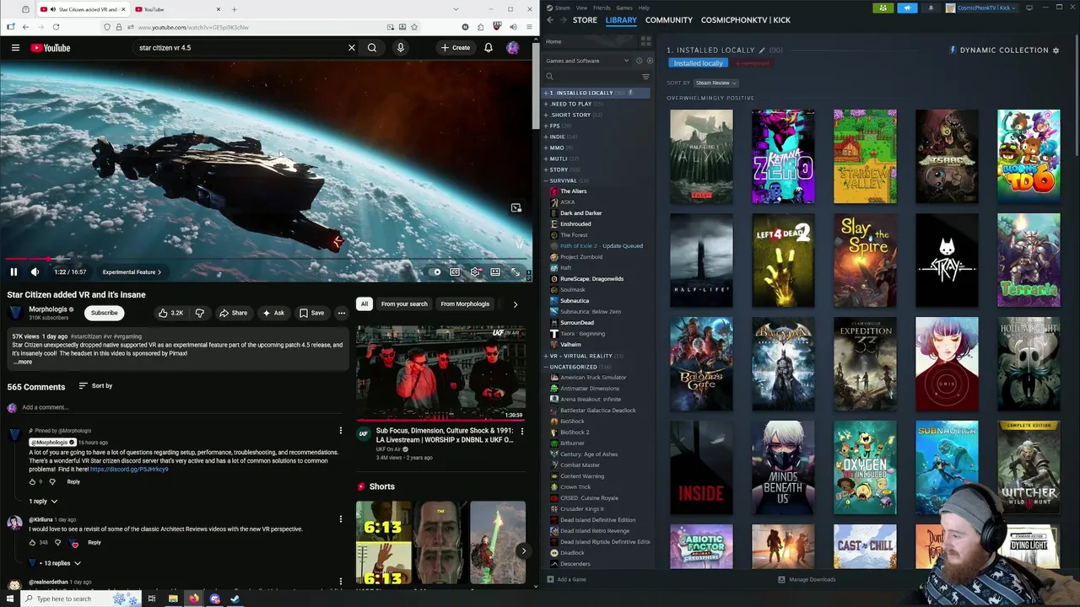Image resolution: width=1080 pixels, height=607 pixels.
Task: Select Subnautica in the Steam sidebar
Action: (x=575, y=300)
